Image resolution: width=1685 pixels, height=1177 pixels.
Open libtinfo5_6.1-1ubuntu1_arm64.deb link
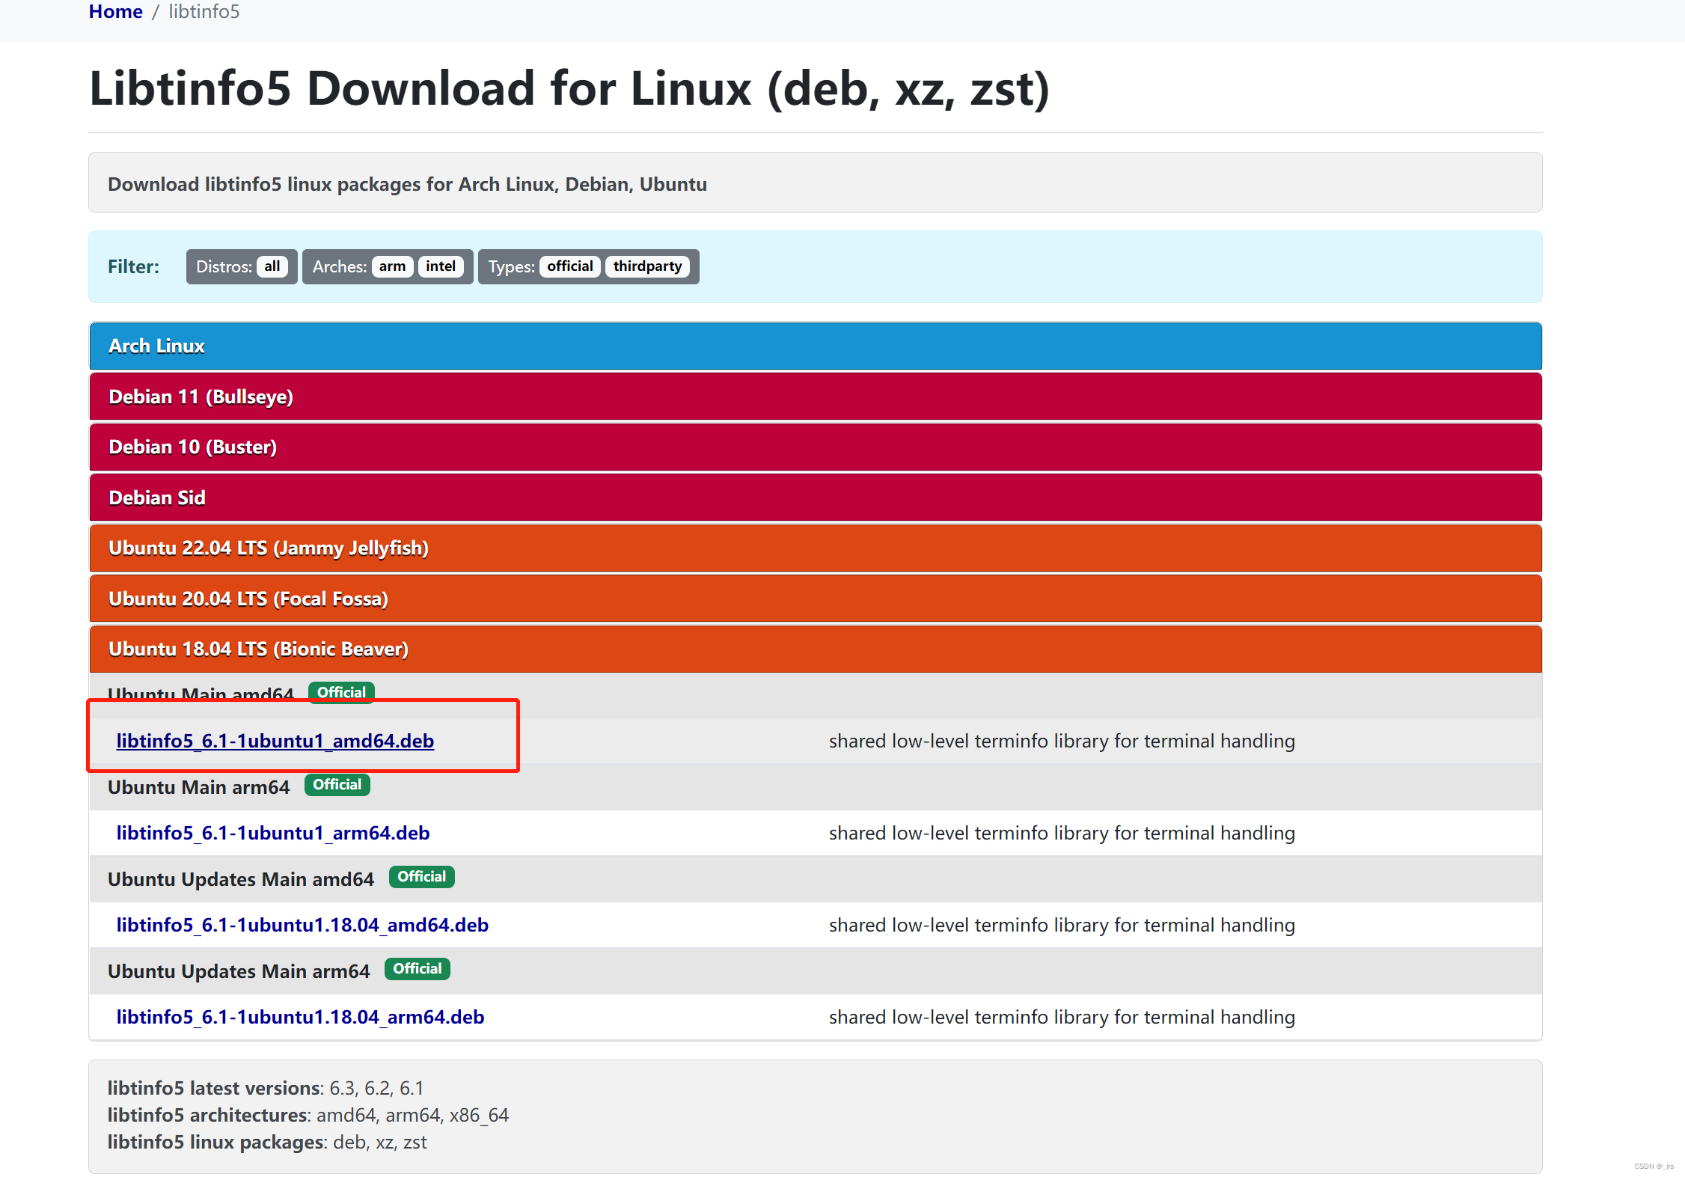tap(272, 833)
